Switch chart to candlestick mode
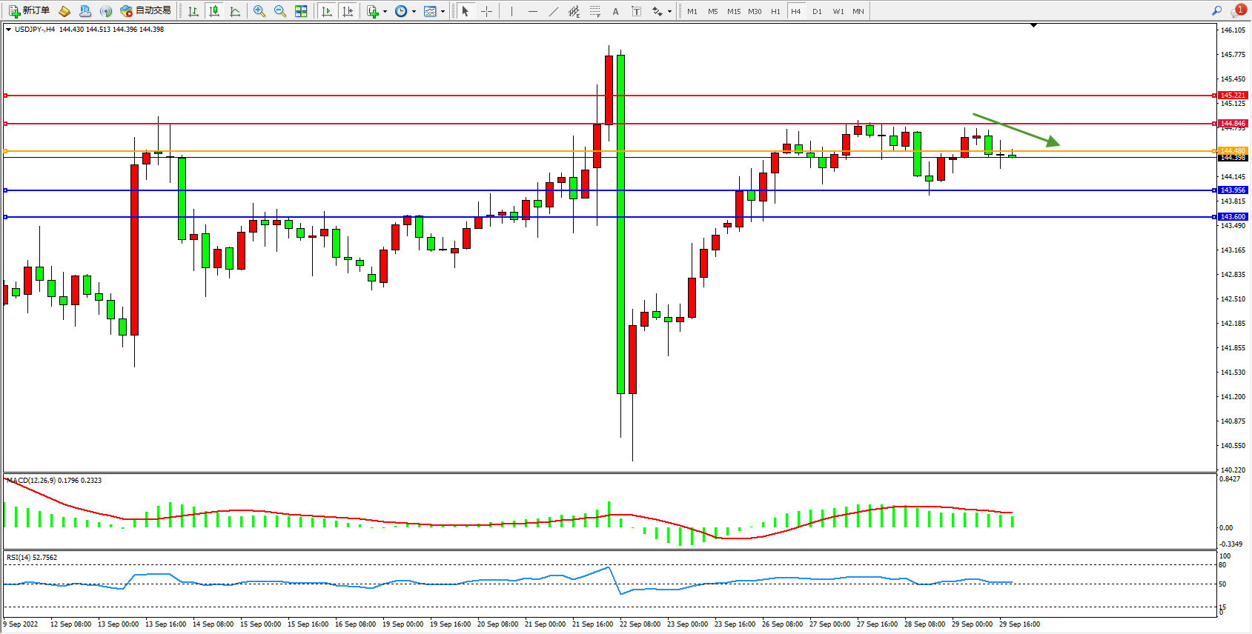Screen dimensions: 1252x634 tap(214, 11)
